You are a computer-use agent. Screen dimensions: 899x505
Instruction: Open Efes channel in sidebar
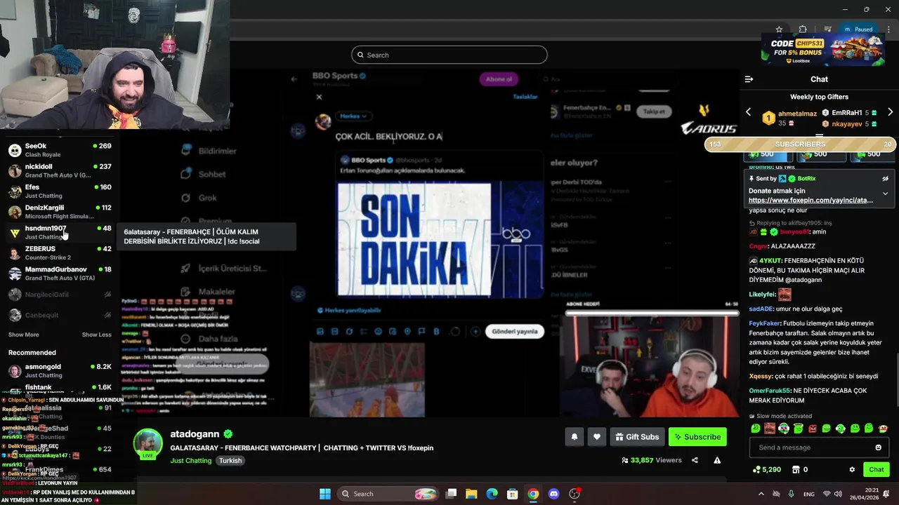coord(60,191)
